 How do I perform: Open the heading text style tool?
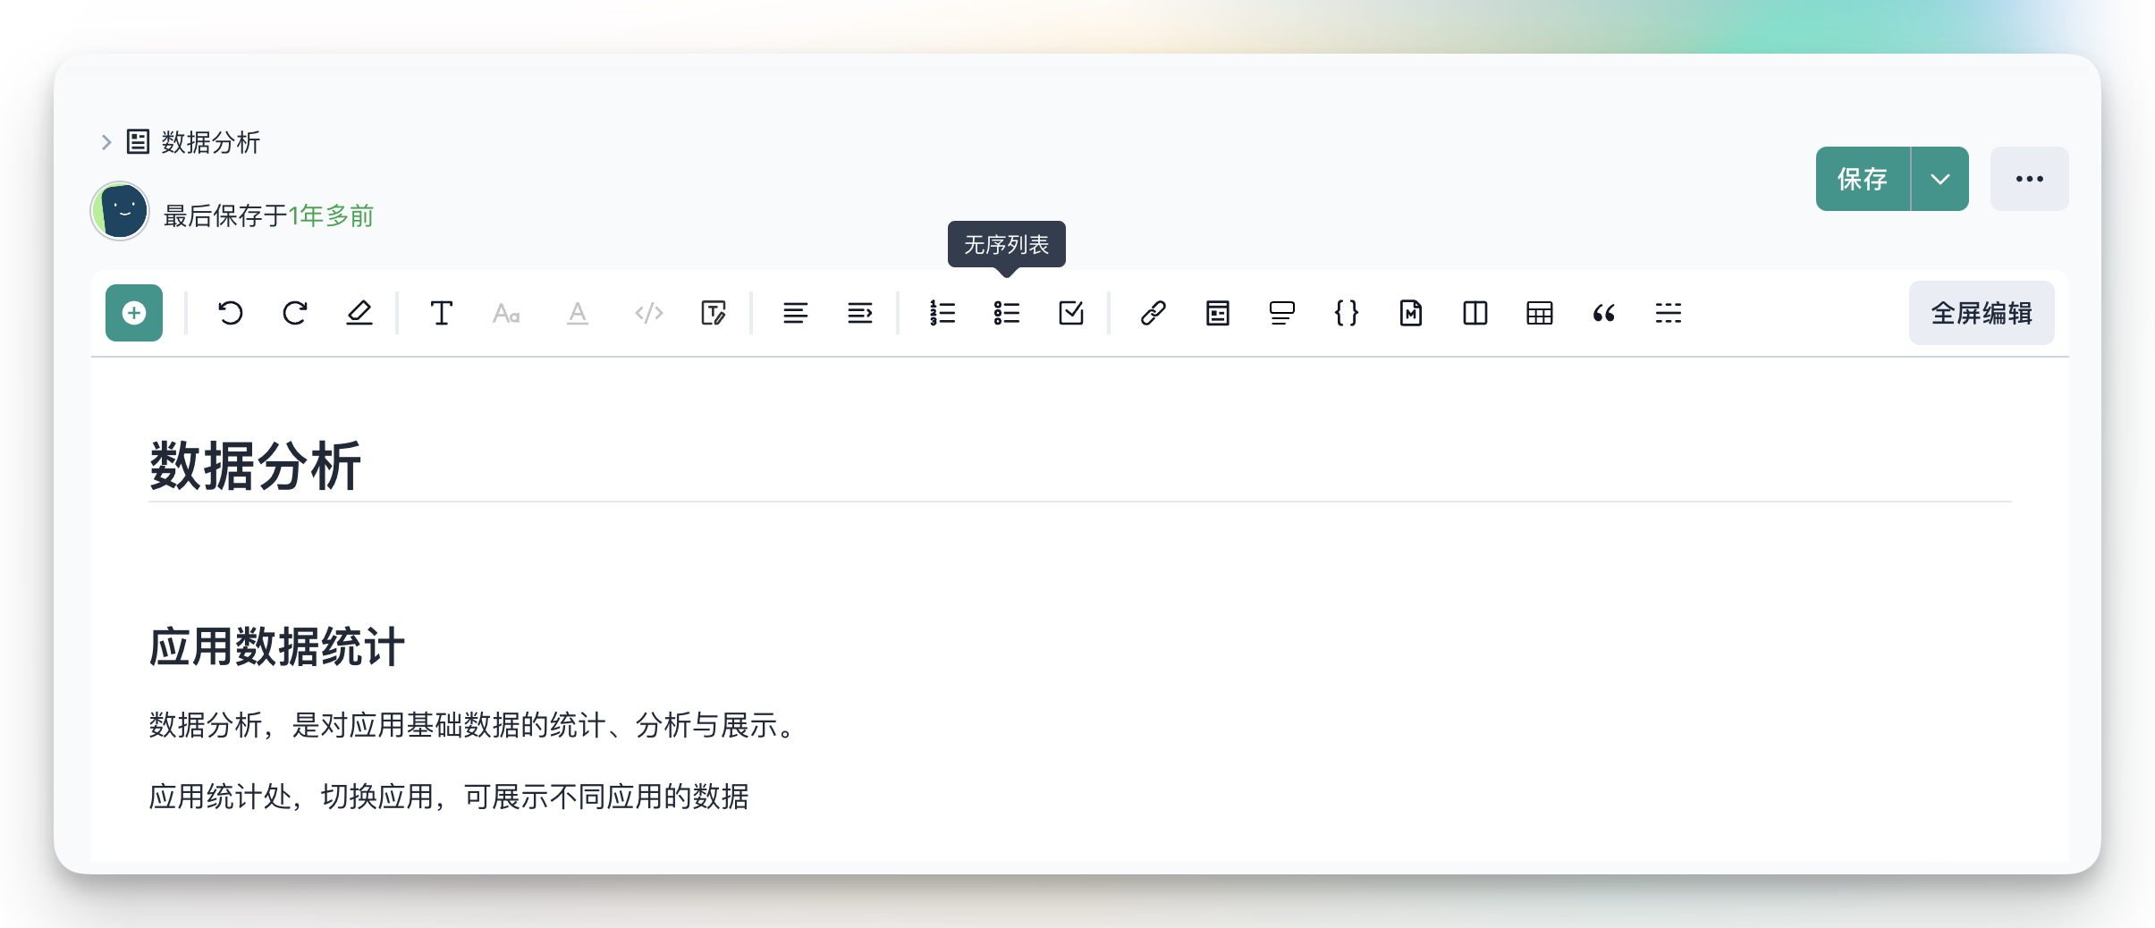click(x=442, y=313)
